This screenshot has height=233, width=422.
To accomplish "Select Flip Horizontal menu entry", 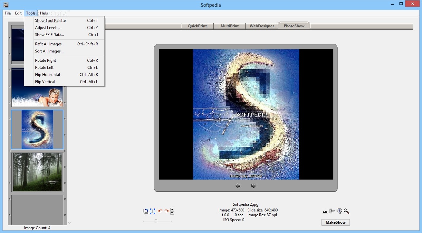I will tap(64, 75).
